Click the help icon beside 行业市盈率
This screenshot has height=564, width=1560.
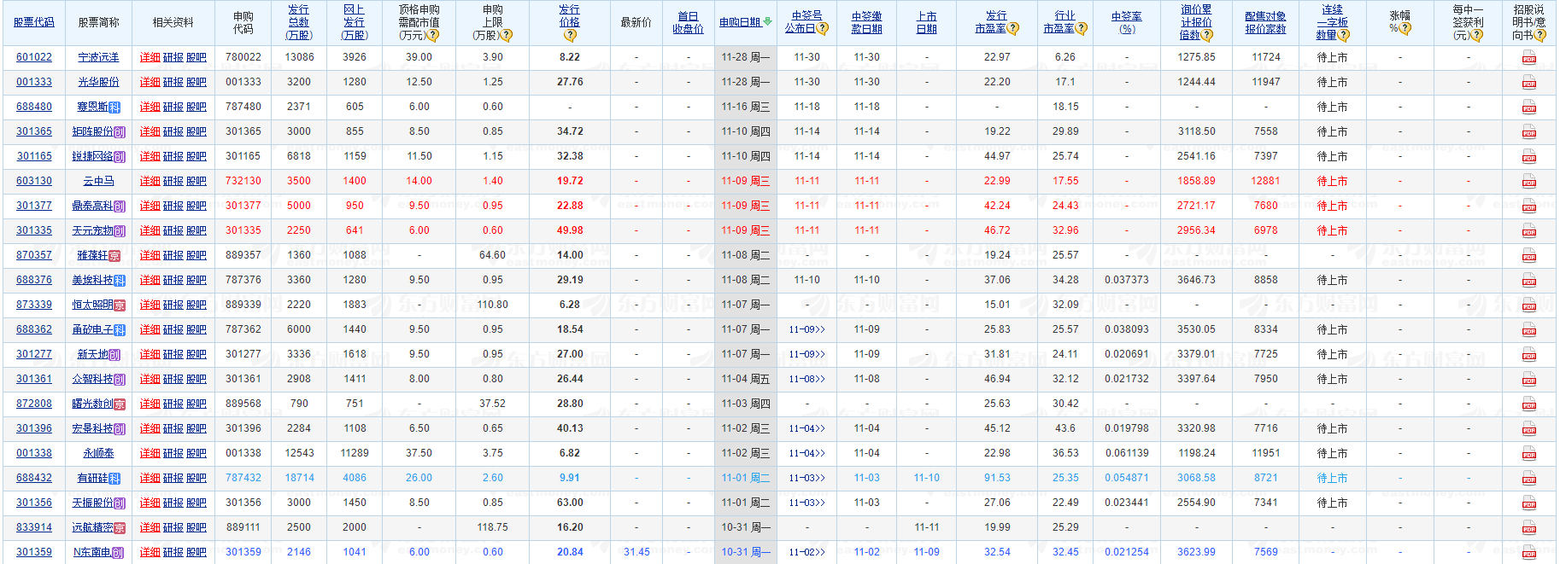(1081, 28)
